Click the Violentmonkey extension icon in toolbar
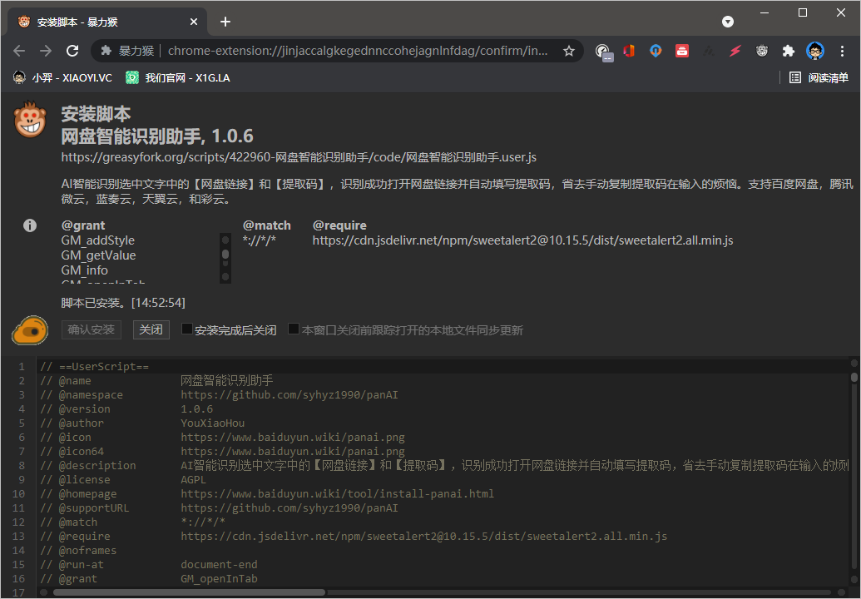Image resolution: width=861 pixels, height=599 pixels. (762, 51)
